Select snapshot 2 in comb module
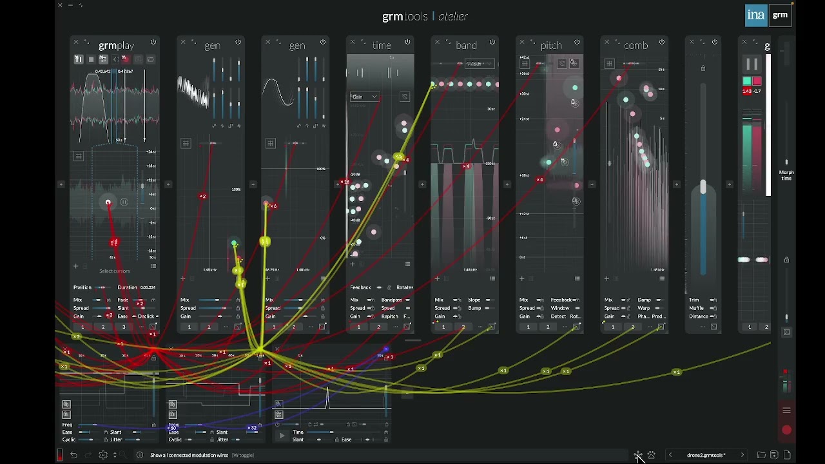 click(632, 327)
